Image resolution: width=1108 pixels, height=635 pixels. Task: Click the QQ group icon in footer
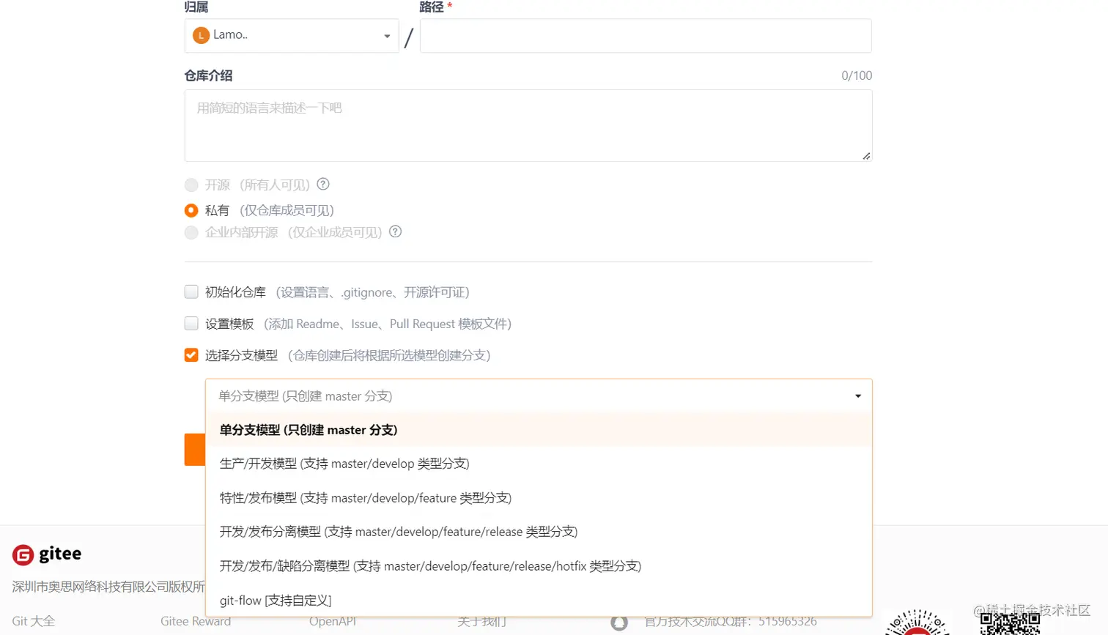point(619,623)
